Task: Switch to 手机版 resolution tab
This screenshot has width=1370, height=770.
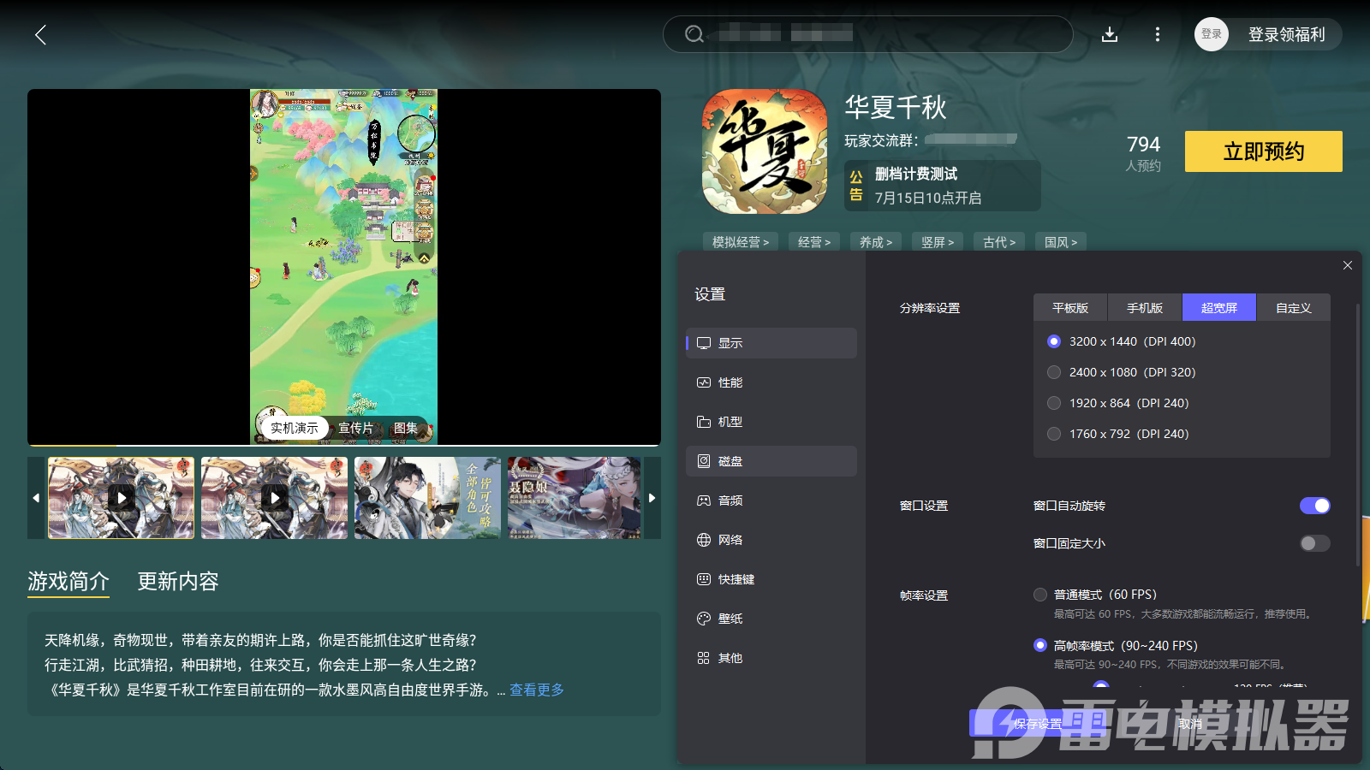Action: (x=1145, y=308)
